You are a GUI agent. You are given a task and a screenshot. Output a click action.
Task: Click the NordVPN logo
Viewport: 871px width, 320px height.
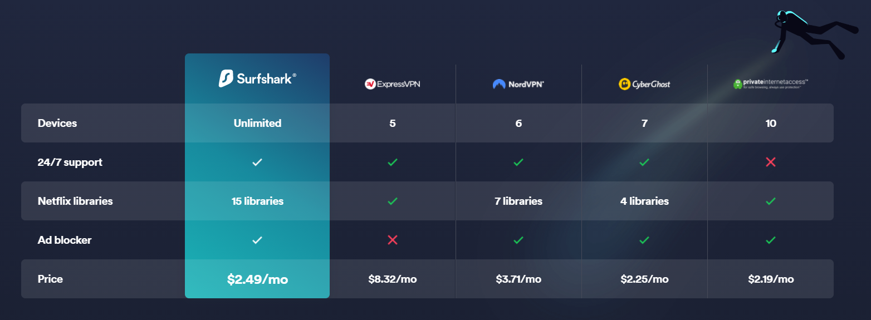click(518, 84)
